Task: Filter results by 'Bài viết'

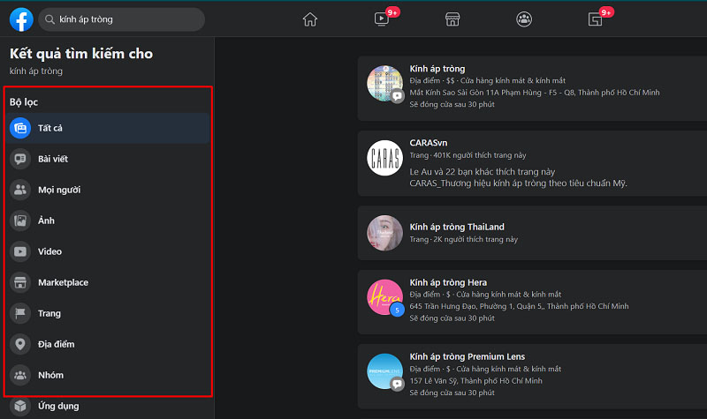Action: click(x=52, y=159)
